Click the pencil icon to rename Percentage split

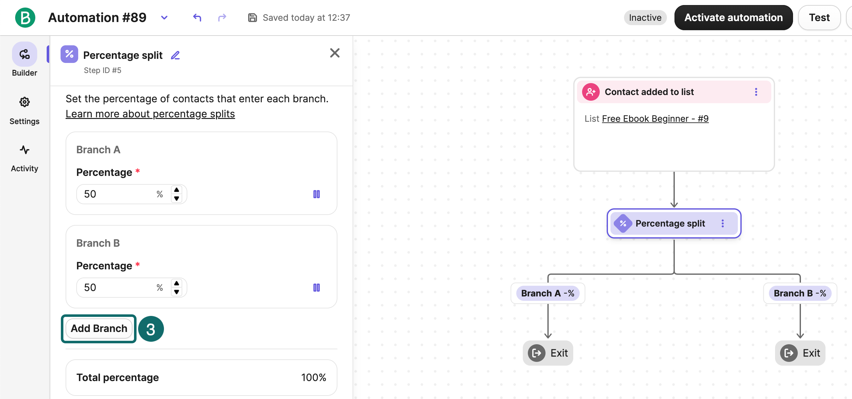175,55
